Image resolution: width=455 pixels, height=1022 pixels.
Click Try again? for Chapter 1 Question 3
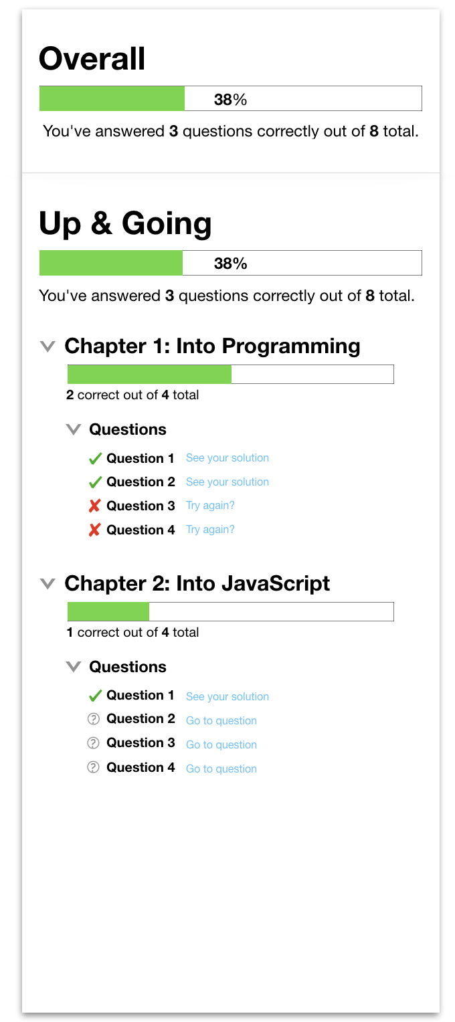210,506
